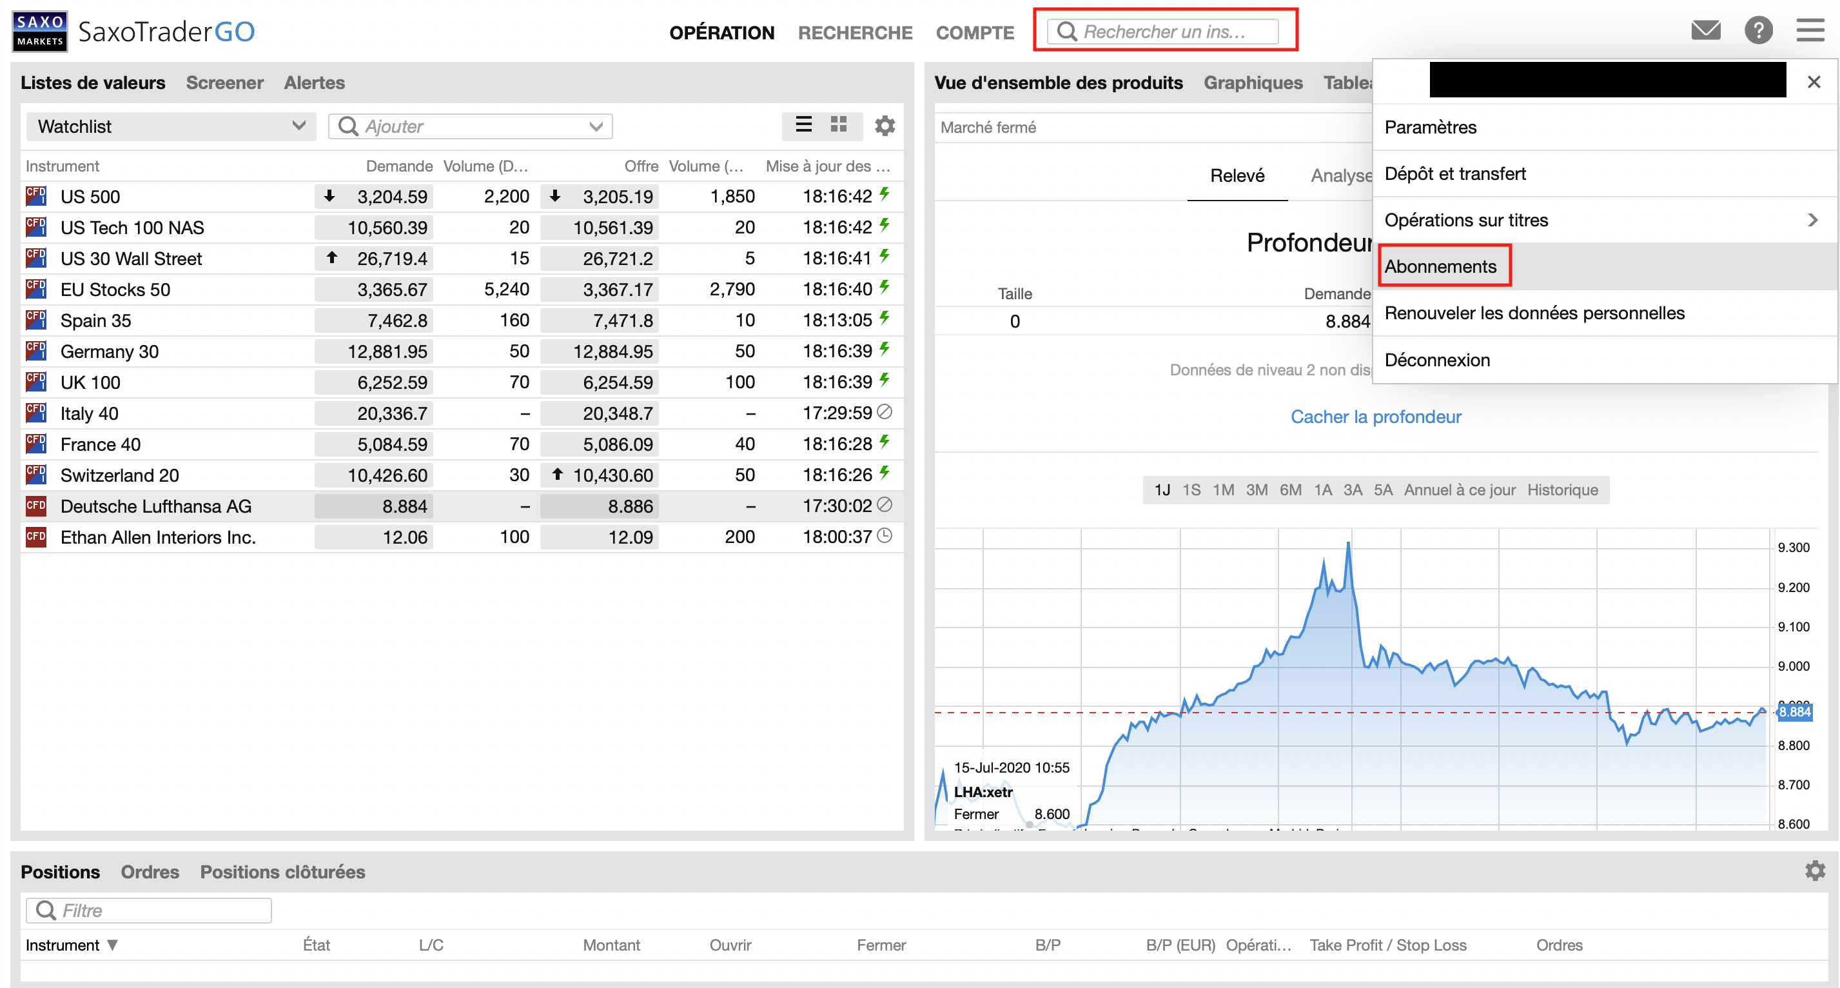Viewport: 1840px width, 988px height.
Task: Click Cacher la profondeur link
Action: pos(1376,417)
